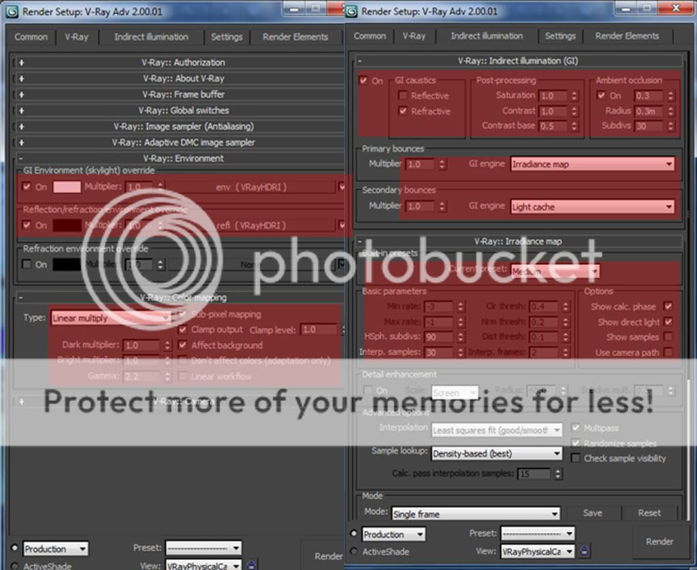697x570 pixels.
Task: Click the Interp. samples spinner arrows
Action: coord(461,353)
